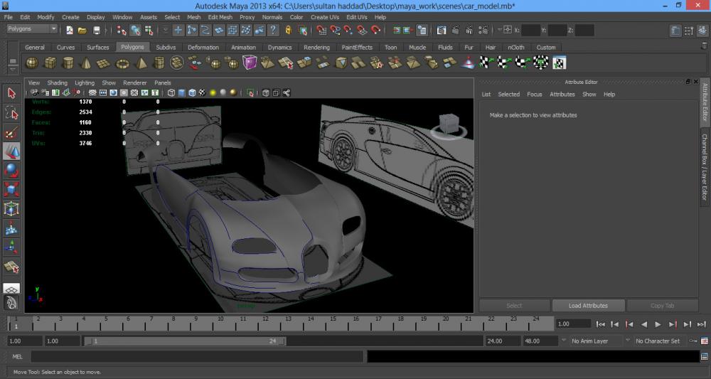This screenshot has width=711, height=379.
Task: Create a polygon torus from the shelf
Action: pyautogui.click(x=122, y=63)
